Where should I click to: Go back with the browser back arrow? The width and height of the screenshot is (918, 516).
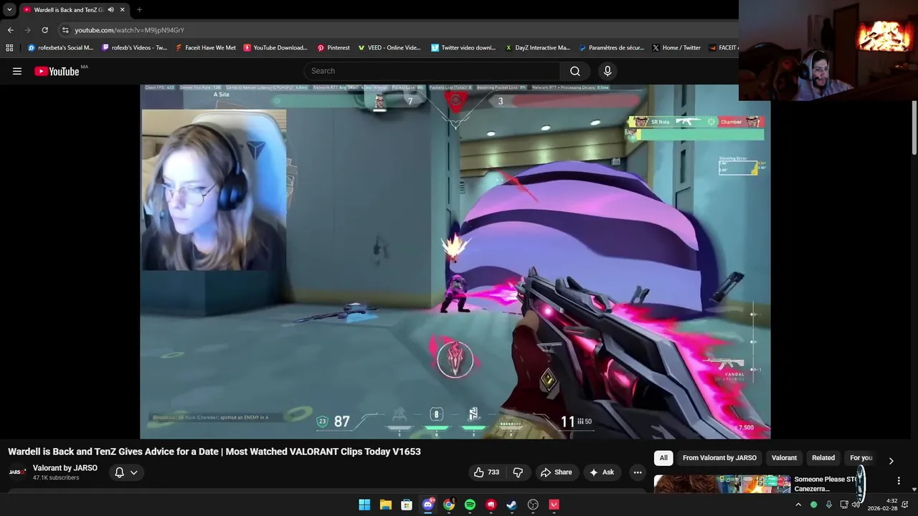[10, 30]
